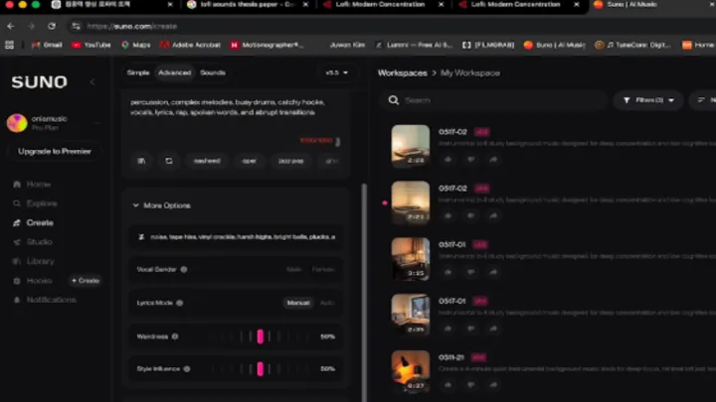
Task: Add the jazz pop style tag
Action: (x=290, y=161)
